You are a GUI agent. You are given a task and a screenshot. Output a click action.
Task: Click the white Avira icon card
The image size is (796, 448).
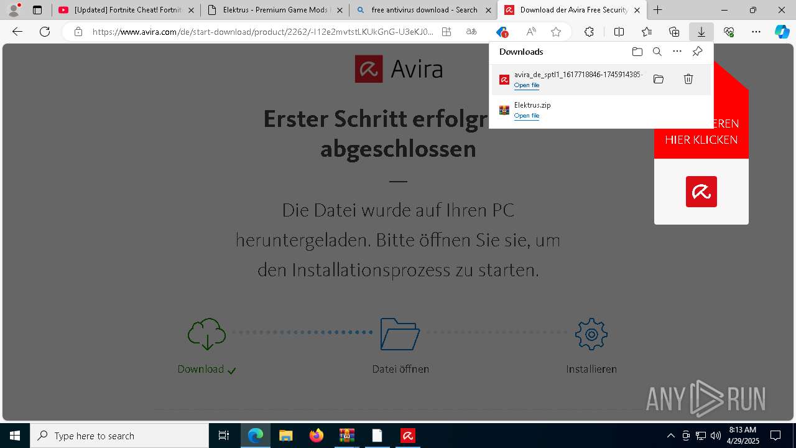coord(701,192)
